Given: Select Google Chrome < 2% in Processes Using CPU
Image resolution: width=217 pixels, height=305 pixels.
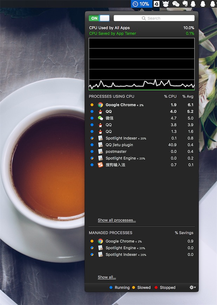Looking at the screenshot, I should coord(125,105).
